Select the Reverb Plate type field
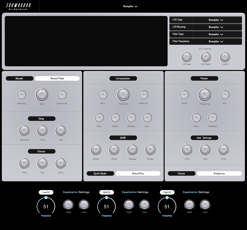Image resolution: width=247 pixels, height=230 pixels. coord(57,79)
